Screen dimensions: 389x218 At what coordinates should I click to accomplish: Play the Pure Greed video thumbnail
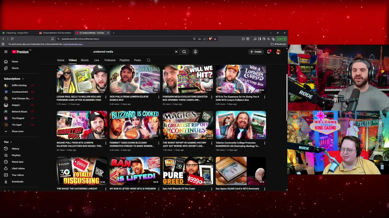coord(188,171)
